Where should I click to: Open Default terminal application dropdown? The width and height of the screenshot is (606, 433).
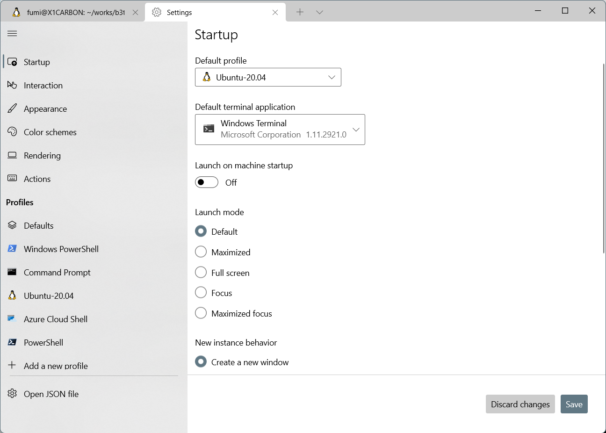[280, 130]
